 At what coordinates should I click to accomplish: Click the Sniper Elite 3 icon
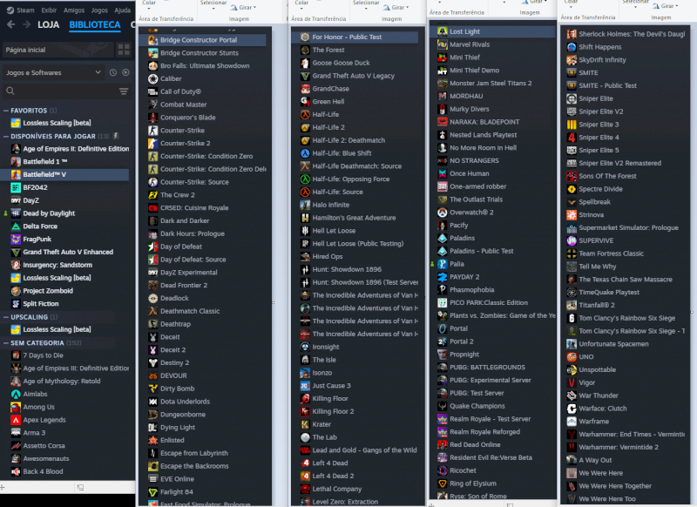572,125
